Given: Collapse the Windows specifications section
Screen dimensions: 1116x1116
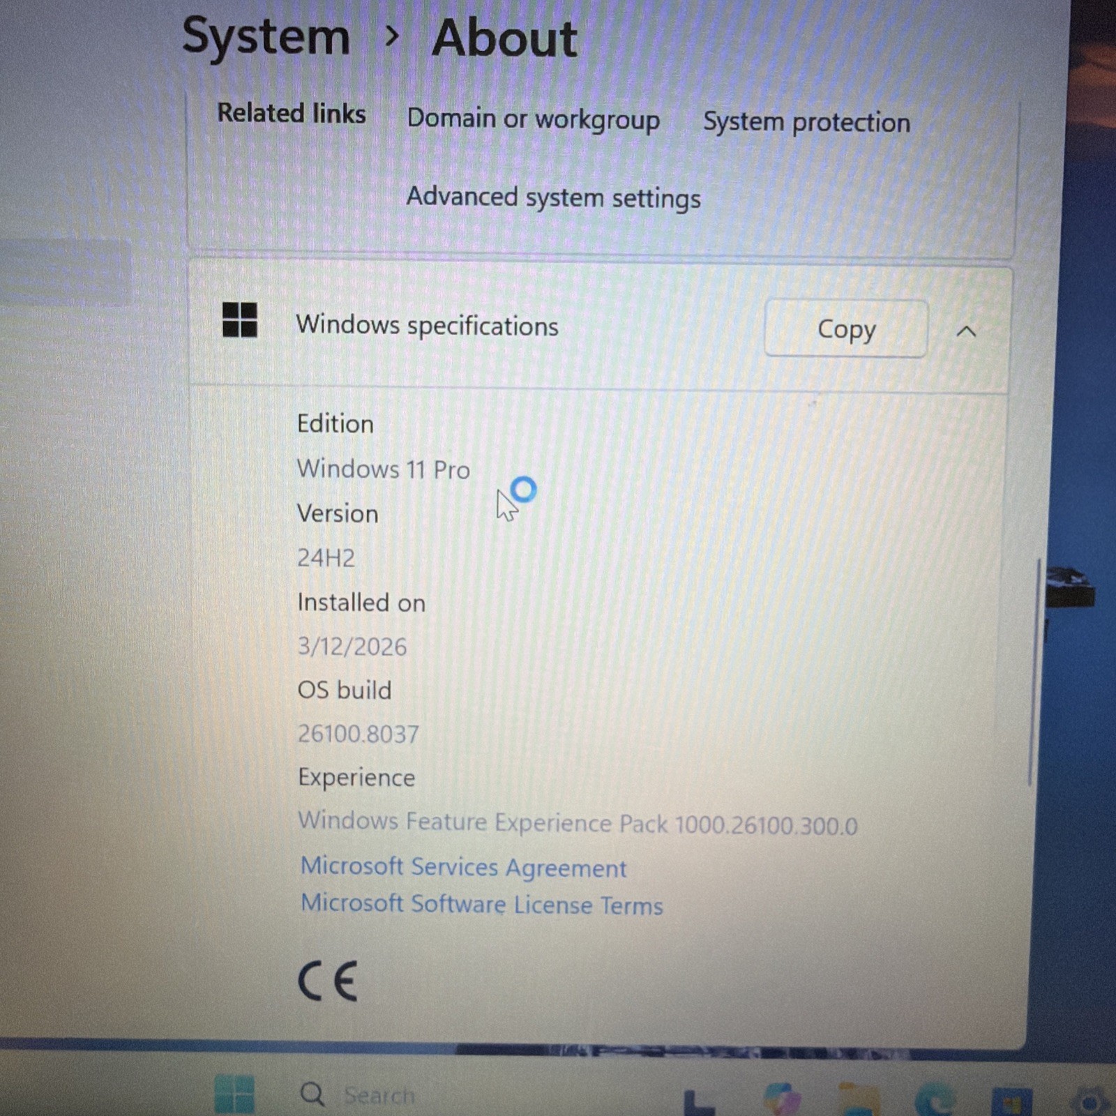Looking at the screenshot, I should coord(966,331).
